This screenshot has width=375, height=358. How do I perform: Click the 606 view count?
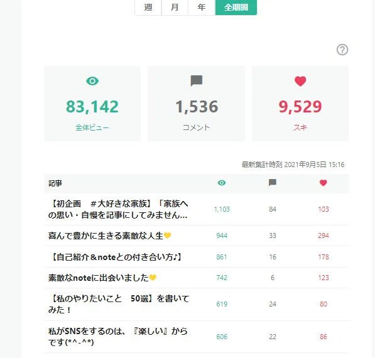[x=222, y=337]
